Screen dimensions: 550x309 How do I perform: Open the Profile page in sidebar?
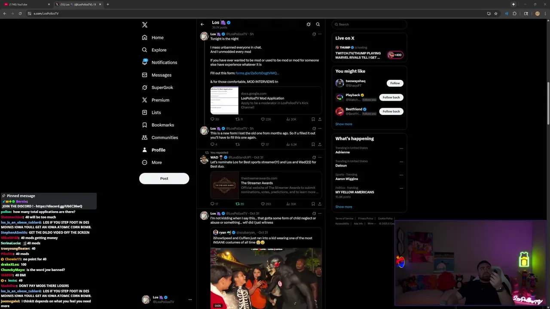154,150
